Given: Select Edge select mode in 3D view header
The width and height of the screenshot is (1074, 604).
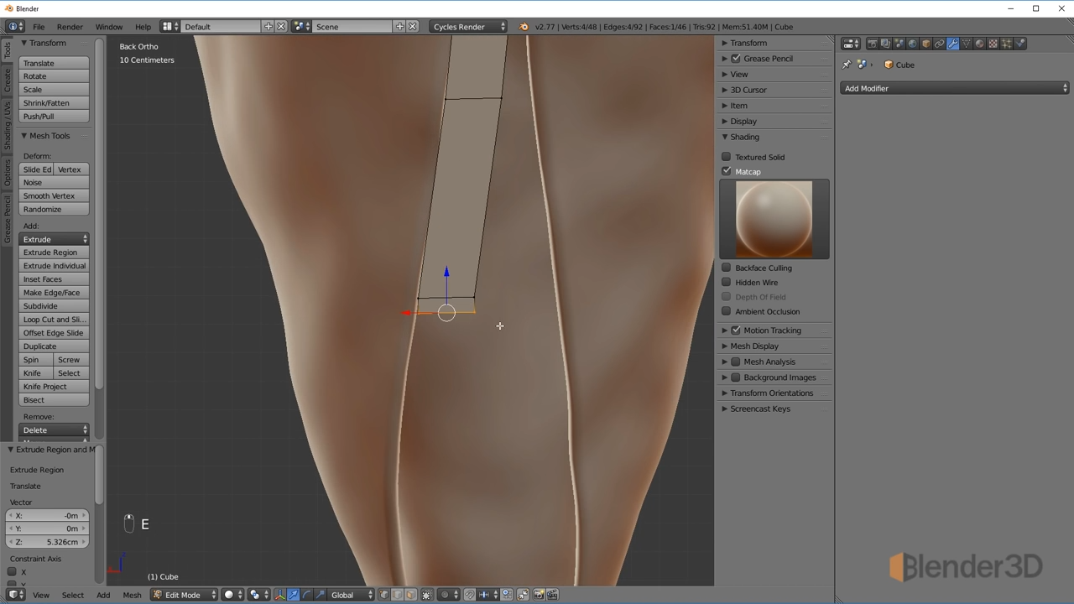Looking at the screenshot, I should pos(397,595).
